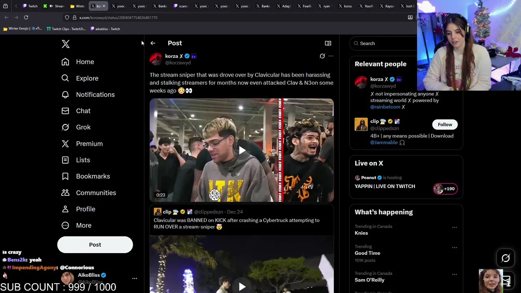The height and width of the screenshot is (293, 521).
Task: Follow clip @clippedszn
Action: pos(445,125)
